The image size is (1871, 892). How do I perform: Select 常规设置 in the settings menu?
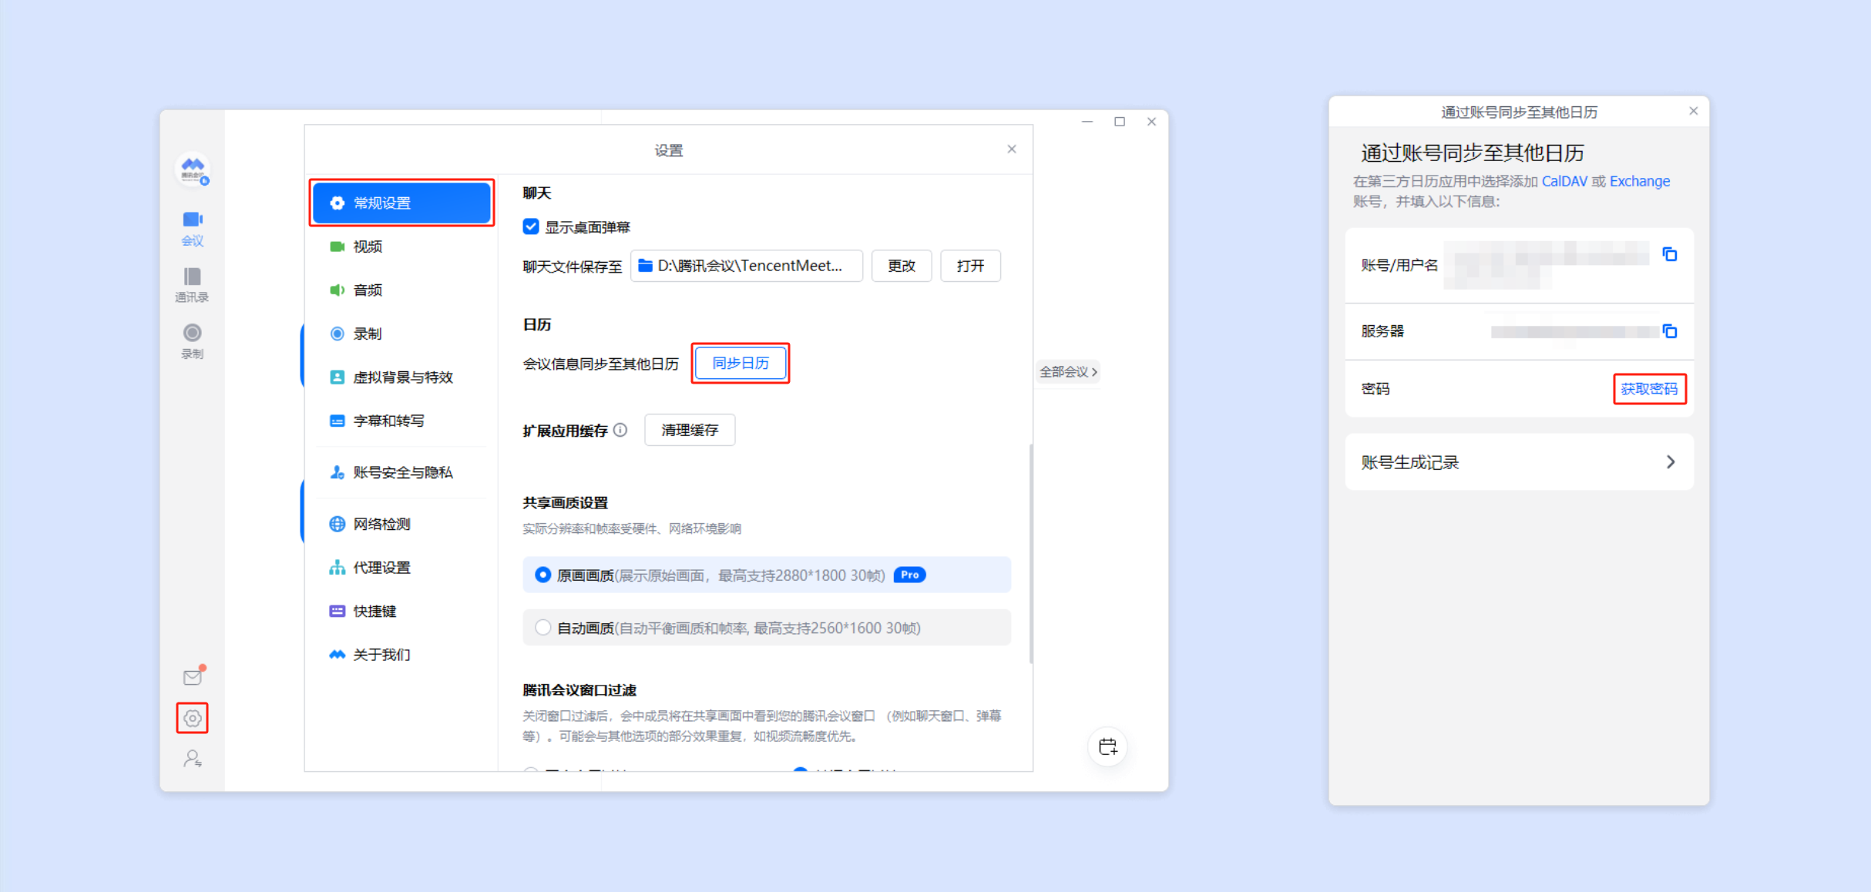pyautogui.click(x=401, y=203)
